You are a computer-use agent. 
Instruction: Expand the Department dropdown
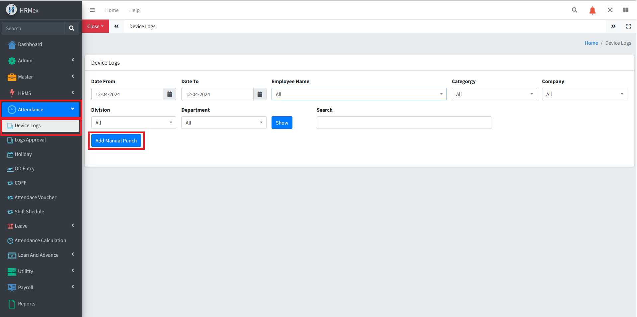pyautogui.click(x=223, y=123)
